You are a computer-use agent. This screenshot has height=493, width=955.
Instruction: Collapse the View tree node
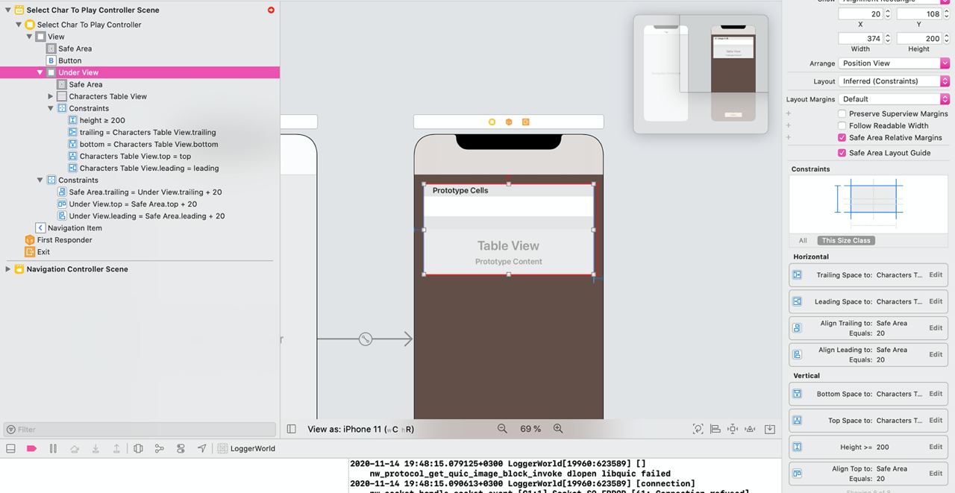29,37
